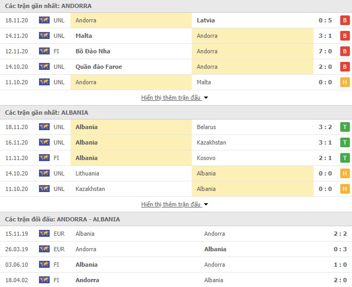Click the 0 : 3 head-to-head score
Viewport: 352px width, 287px height.
pyautogui.click(x=340, y=249)
